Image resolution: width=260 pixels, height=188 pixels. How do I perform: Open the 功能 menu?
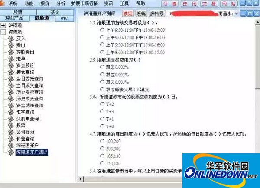pyautogui.click(x=29, y=3)
